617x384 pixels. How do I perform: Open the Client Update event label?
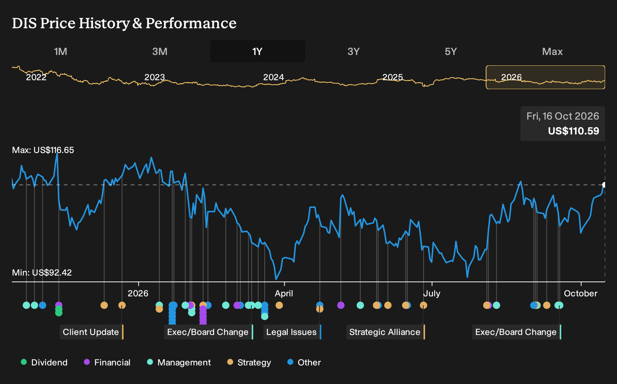[91, 332]
